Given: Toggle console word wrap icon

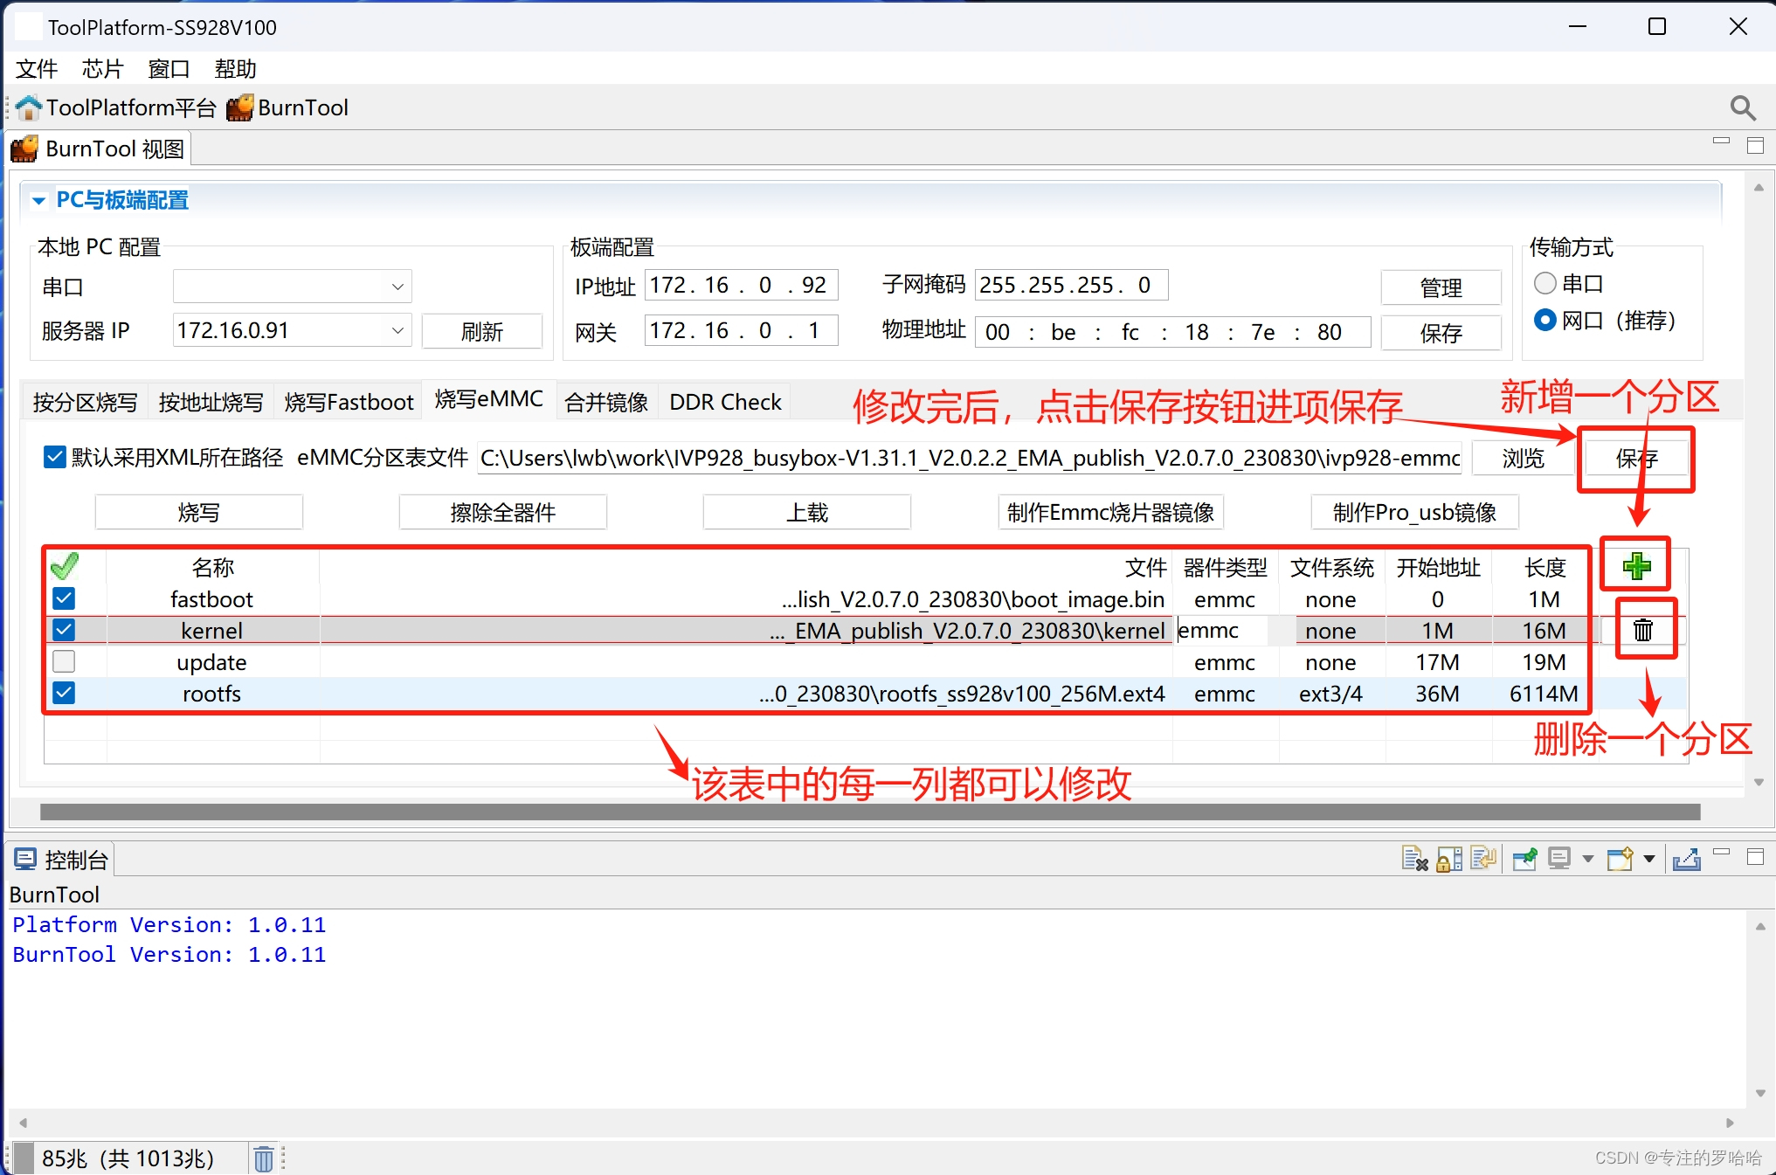Looking at the screenshot, I should click(x=1483, y=859).
